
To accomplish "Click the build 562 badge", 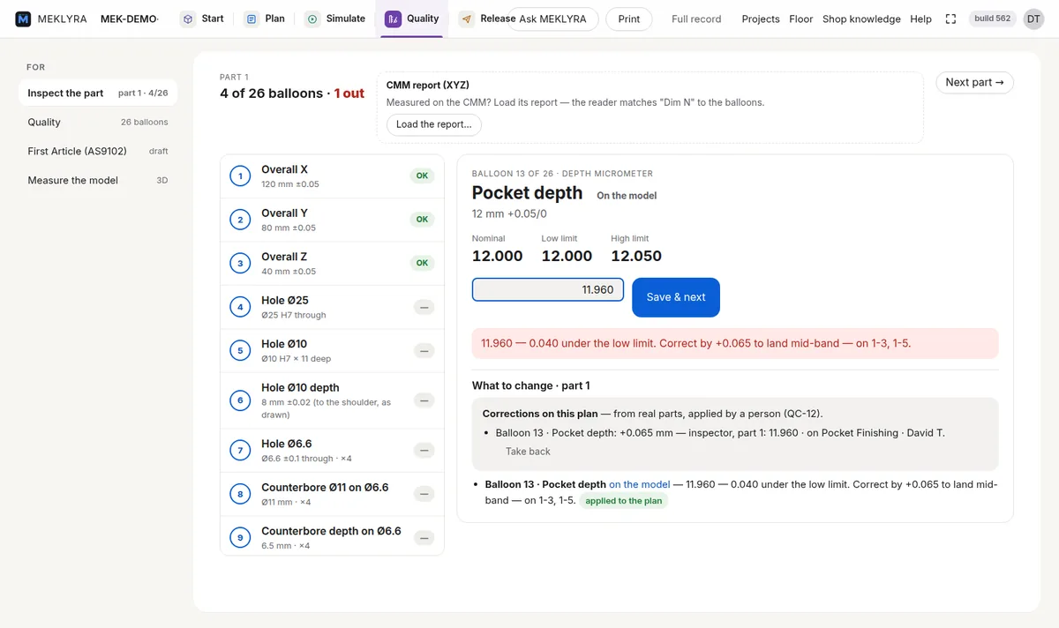I will pyautogui.click(x=993, y=19).
